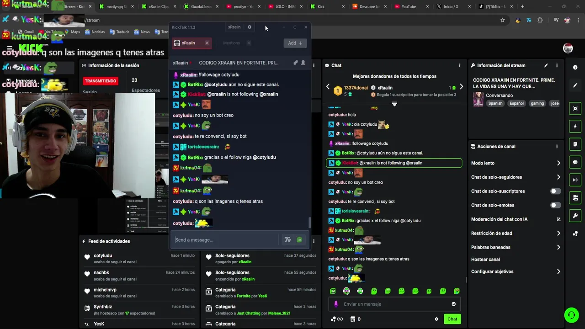Open the Kick emote picker in KickTalk
This screenshot has height=329, width=585.
(299, 240)
